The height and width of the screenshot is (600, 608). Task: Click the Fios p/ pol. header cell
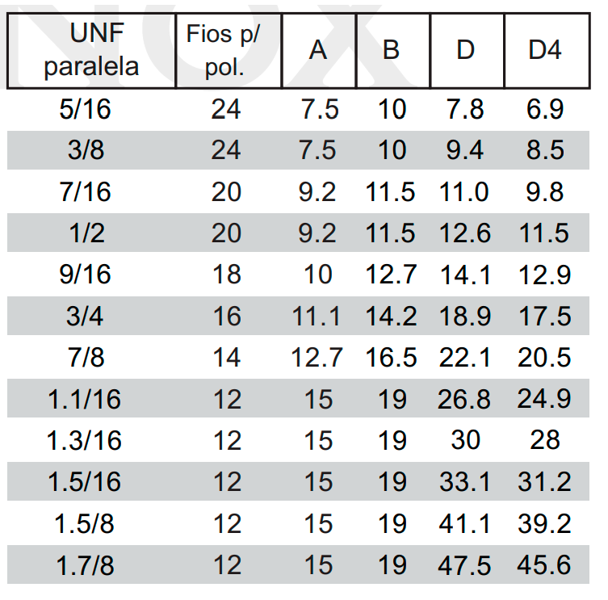229,50
